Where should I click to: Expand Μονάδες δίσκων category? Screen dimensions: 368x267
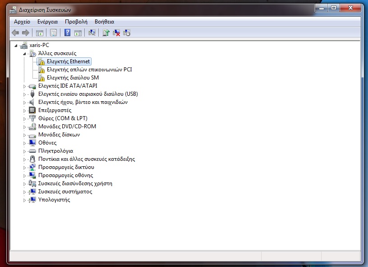pyautogui.click(x=24, y=135)
